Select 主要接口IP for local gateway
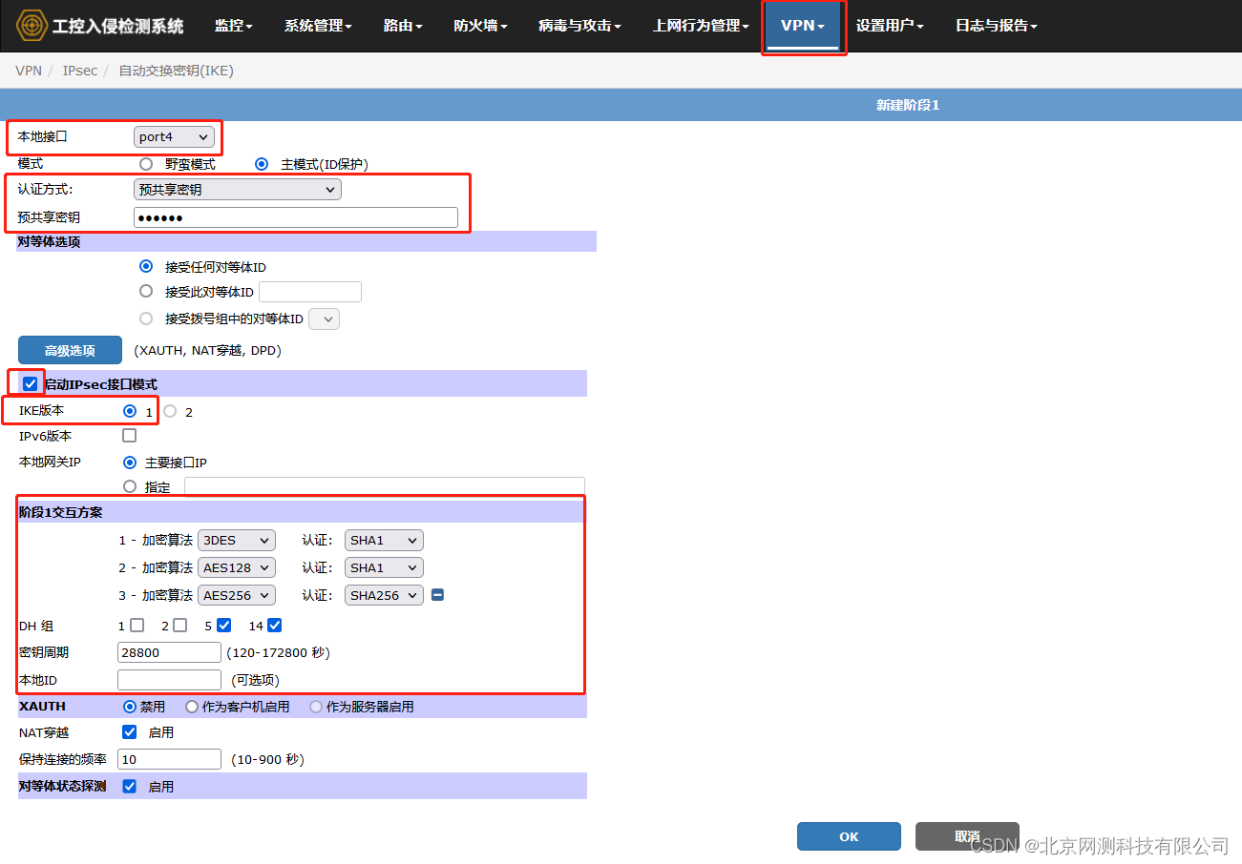The height and width of the screenshot is (864, 1242). [130, 462]
